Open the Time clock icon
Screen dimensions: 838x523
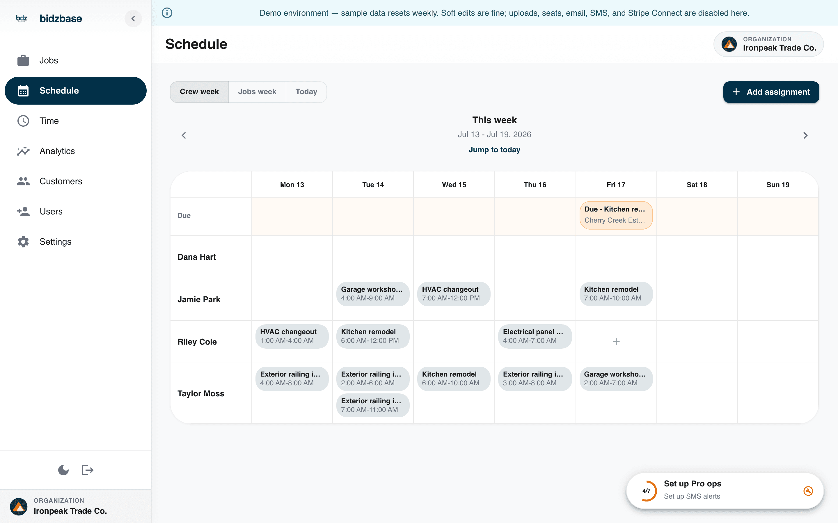tap(23, 121)
